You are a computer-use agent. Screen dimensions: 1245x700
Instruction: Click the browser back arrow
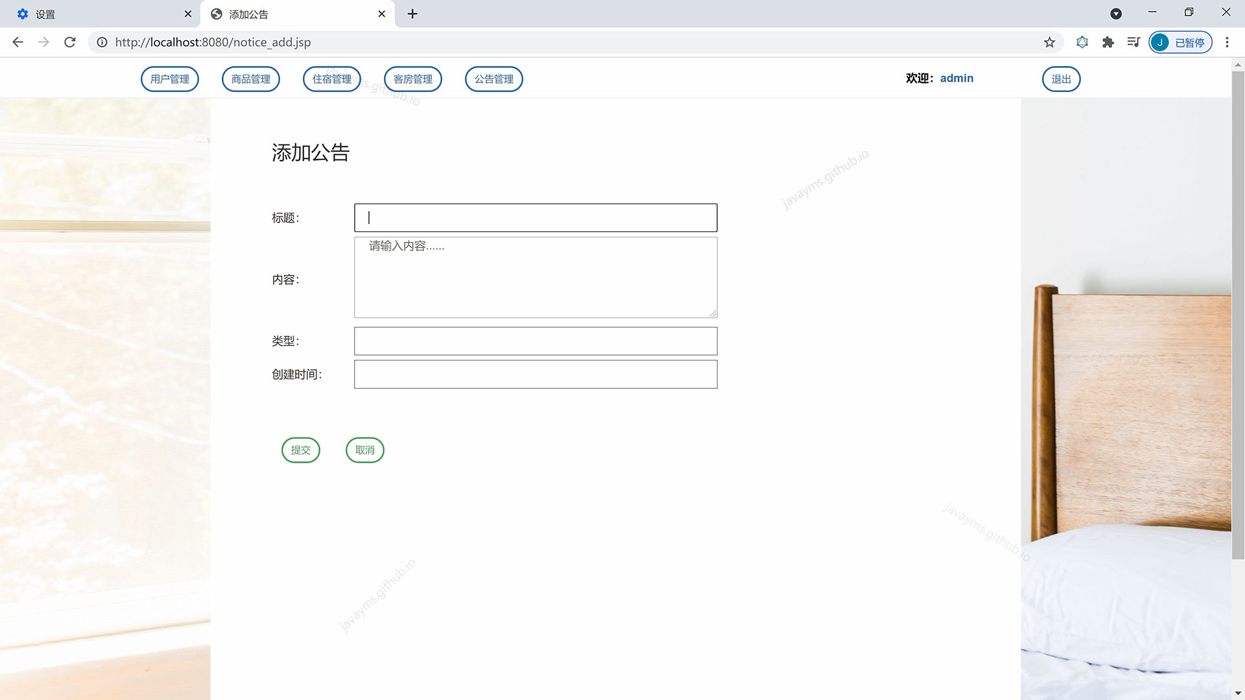[18, 42]
